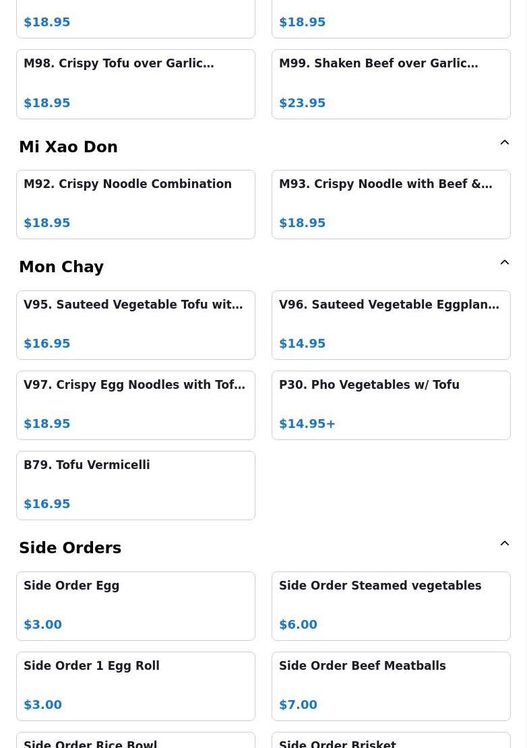
Task: Open Side Order Beef Meatballs
Action: pos(391,686)
